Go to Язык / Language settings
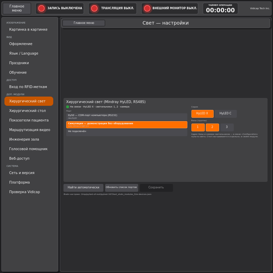 coord(29,54)
